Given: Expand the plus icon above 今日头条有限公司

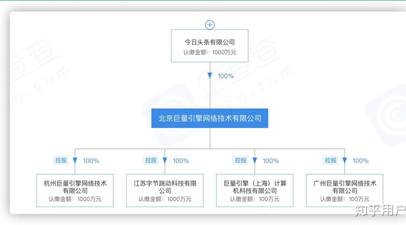Looking at the screenshot, I should point(210,25).
